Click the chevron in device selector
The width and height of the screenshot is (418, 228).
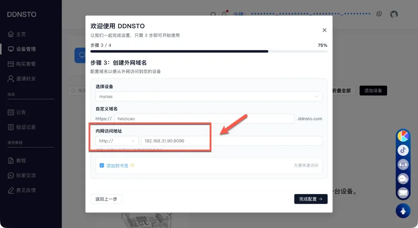point(317,96)
